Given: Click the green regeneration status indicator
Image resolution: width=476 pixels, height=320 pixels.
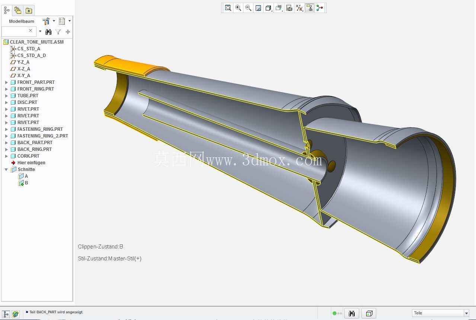Looking at the screenshot, I should point(334,313).
